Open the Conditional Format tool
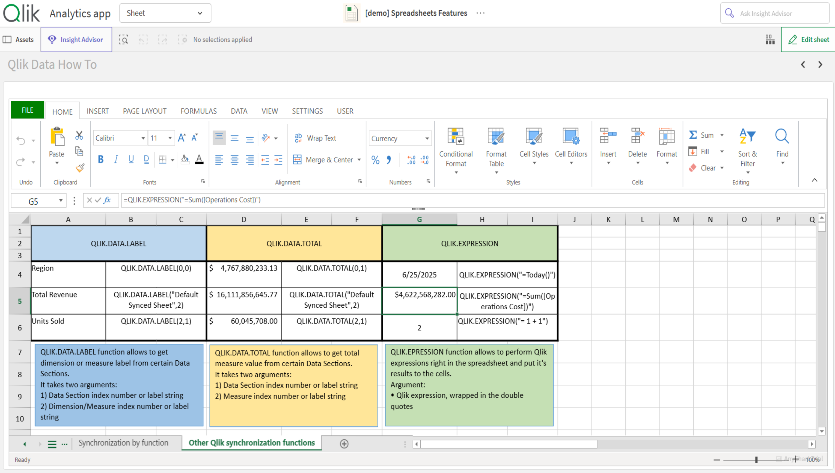Image resolution: width=835 pixels, height=473 pixels. 456,150
